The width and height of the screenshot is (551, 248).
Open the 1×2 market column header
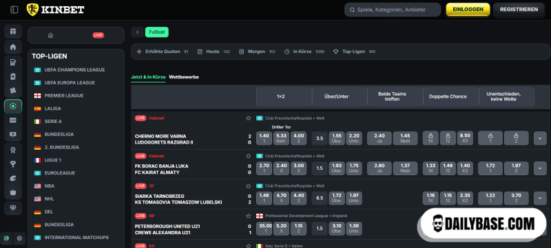point(284,97)
